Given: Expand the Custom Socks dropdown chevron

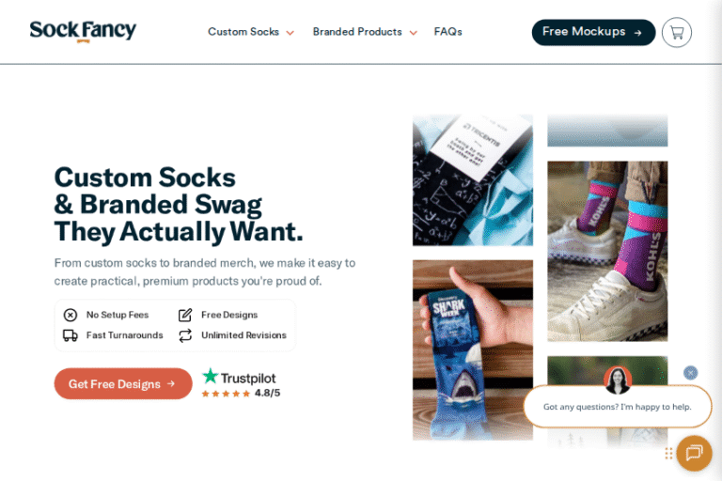Looking at the screenshot, I should (290, 33).
